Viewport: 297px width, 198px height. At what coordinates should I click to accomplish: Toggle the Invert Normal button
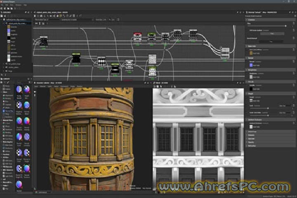[271, 42]
